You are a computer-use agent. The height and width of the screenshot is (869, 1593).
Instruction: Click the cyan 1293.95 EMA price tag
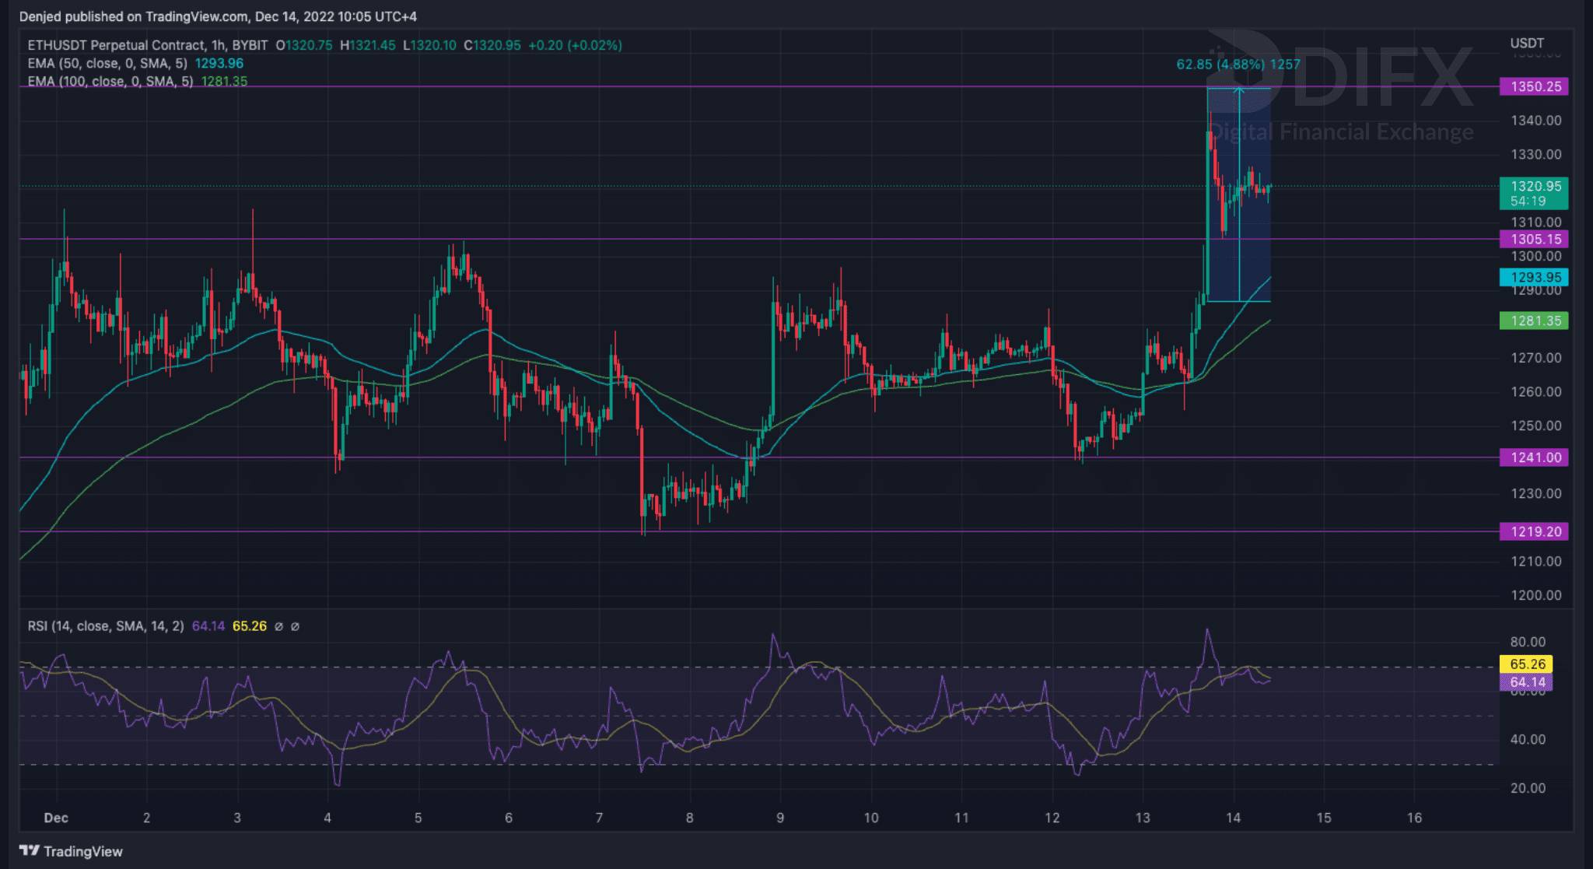pyautogui.click(x=1533, y=277)
